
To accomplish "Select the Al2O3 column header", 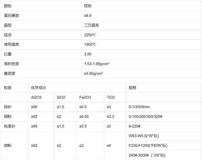I will click(36, 97).
